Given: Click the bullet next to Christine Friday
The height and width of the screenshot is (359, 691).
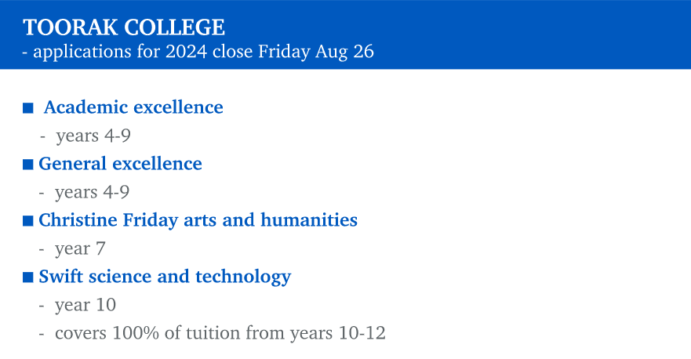Looking at the screenshot, I should 28,221.
